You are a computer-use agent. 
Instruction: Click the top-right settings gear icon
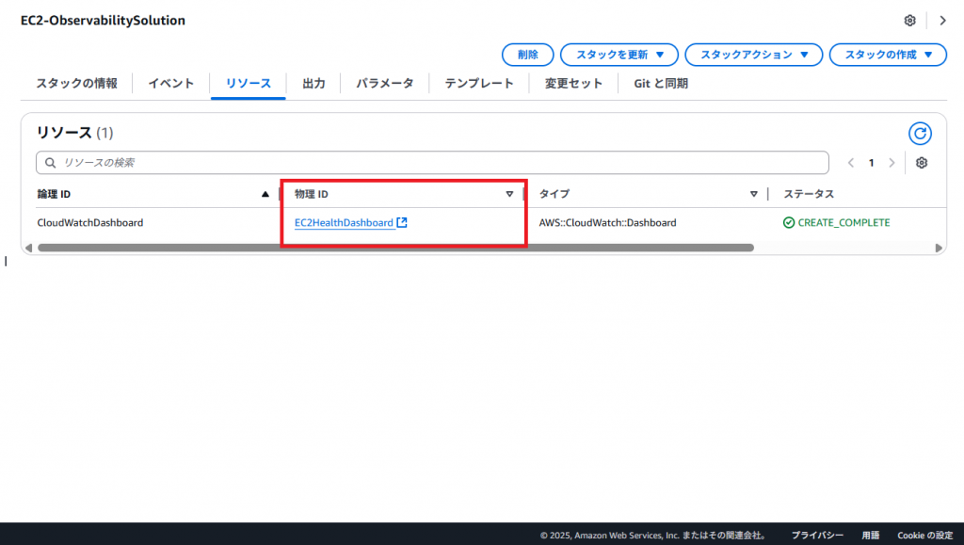[x=909, y=21]
